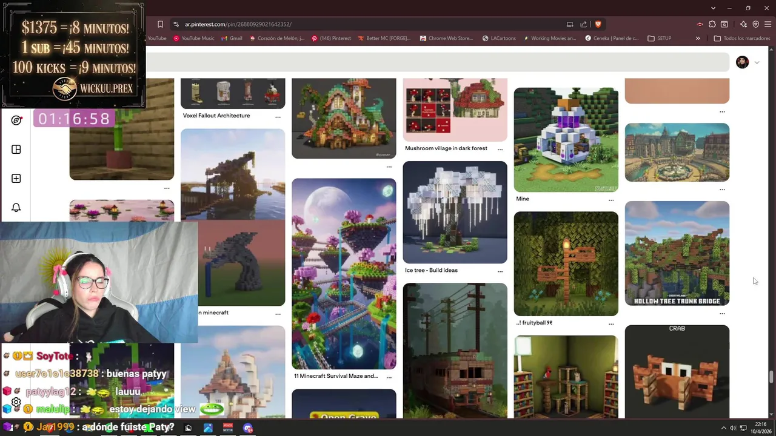Click the 'Ice tree - Build ideas' title
The width and height of the screenshot is (776, 436).
pyautogui.click(x=431, y=270)
